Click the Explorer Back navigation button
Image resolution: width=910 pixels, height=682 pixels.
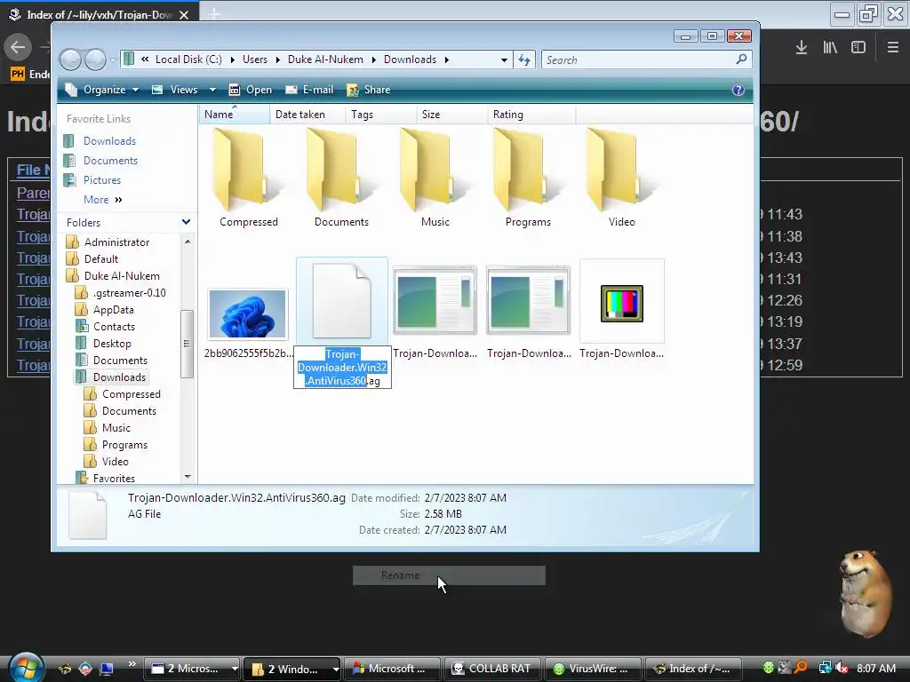(71, 59)
